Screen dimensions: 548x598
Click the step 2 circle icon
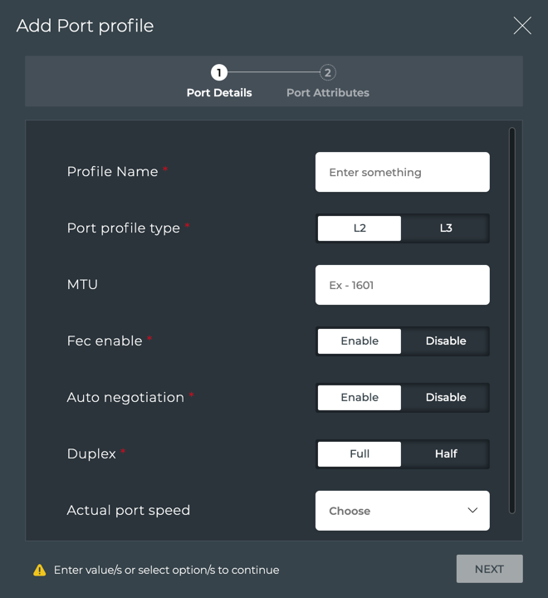tap(328, 73)
